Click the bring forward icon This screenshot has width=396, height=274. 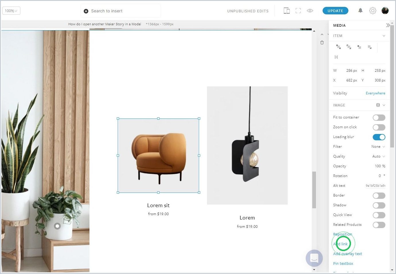coord(359,47)
